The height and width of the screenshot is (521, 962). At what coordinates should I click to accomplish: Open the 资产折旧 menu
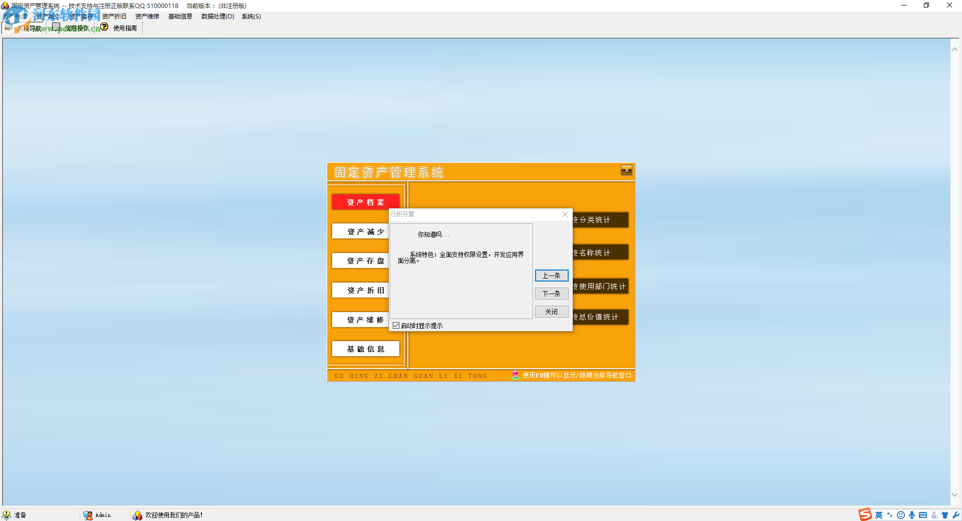pyautogui.click(x=114, y=17)
